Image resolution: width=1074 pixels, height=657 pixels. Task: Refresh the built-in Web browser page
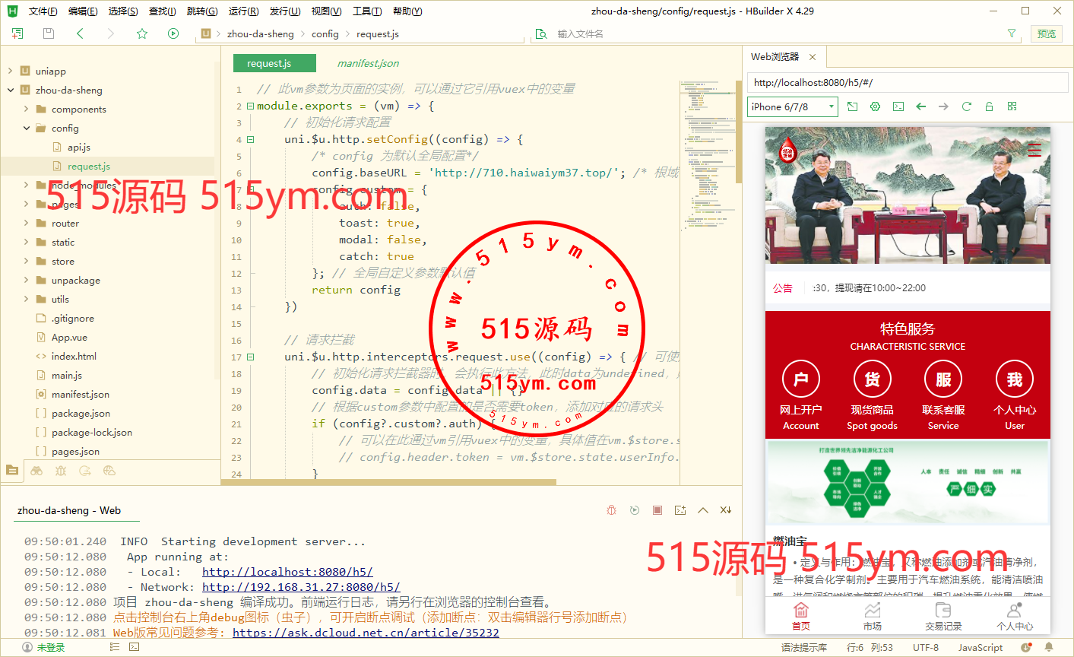click(x=967, y=106)
